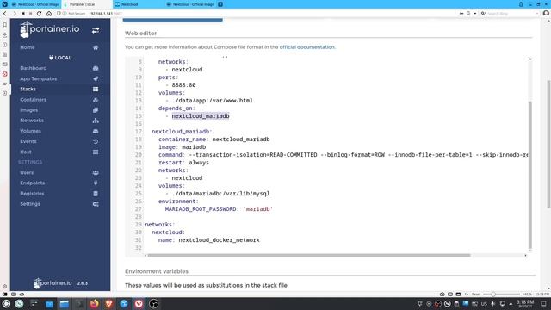The width and height of the screenshot is (551, 310).
Task: Click the Registries database icon
Action: click(x=96, y=194)
